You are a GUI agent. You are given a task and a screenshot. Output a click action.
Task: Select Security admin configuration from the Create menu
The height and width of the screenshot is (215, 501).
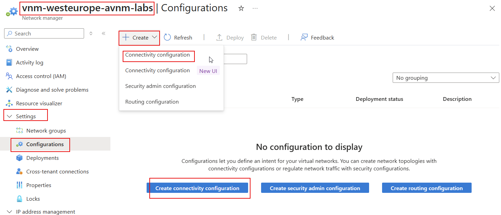point(160,86)
